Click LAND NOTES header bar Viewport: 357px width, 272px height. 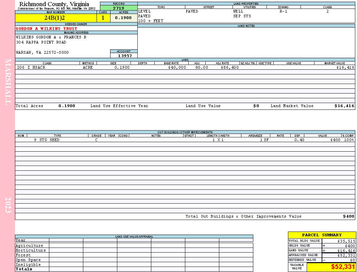(x=246, y=26)
